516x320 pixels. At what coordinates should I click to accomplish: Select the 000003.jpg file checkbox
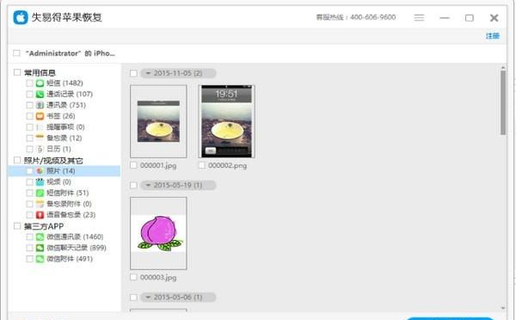[133, 277]
